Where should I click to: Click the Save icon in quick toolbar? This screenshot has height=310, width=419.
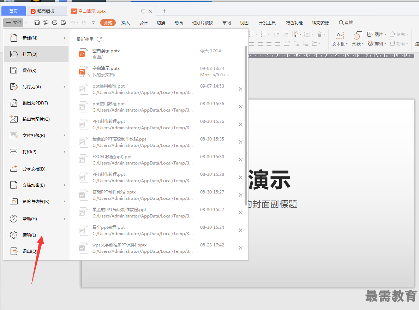click(x=37, y=23)
